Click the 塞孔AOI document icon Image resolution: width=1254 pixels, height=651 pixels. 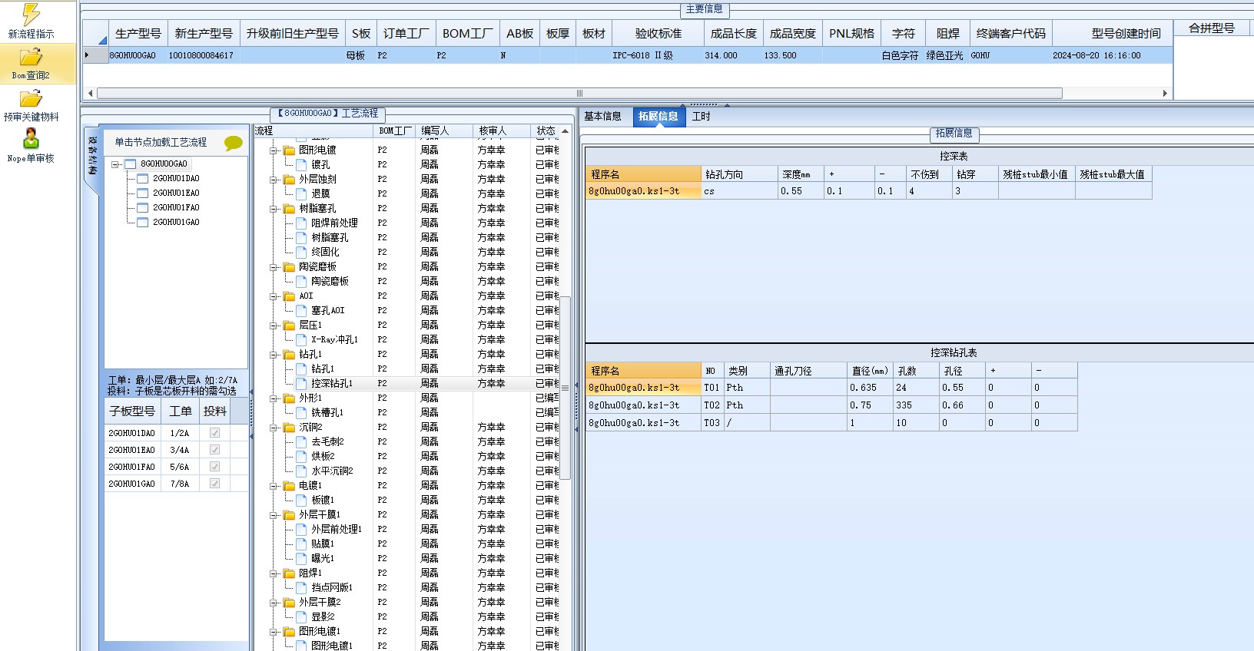302,310
